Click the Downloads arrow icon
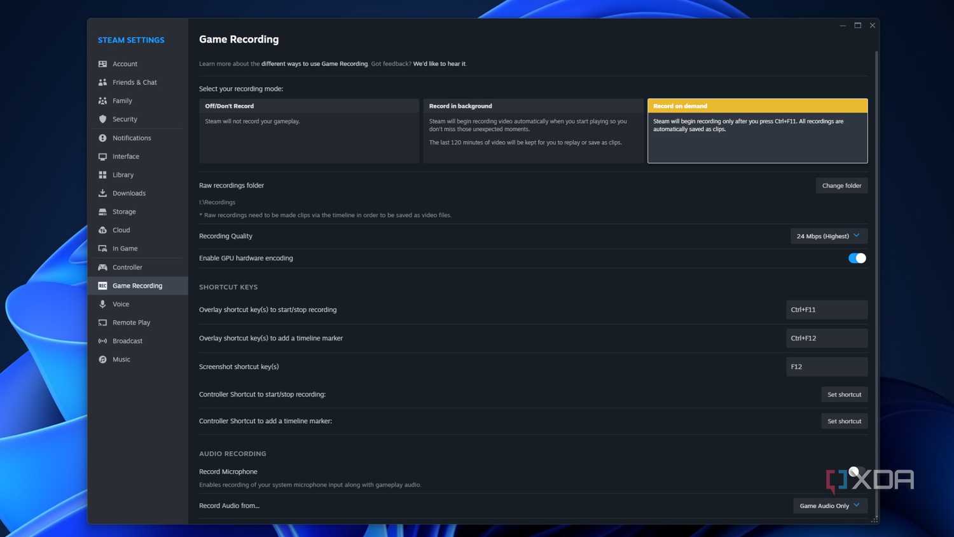The height and width of the screenshot is (537, 954). click(x=102, y=193)
